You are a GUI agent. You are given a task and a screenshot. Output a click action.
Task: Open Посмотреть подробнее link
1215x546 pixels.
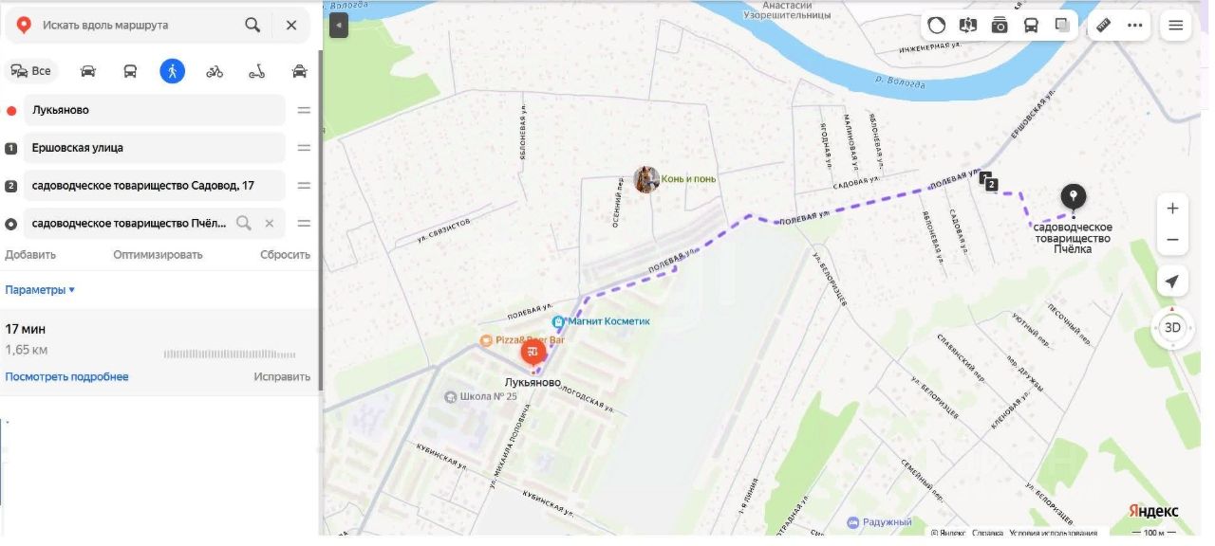click(66, 377)
